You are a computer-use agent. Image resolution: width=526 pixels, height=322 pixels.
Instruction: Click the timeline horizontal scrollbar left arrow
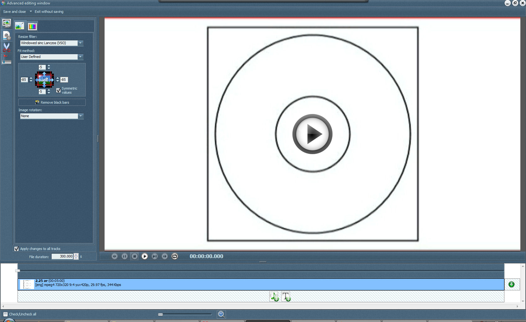point(3,306)
